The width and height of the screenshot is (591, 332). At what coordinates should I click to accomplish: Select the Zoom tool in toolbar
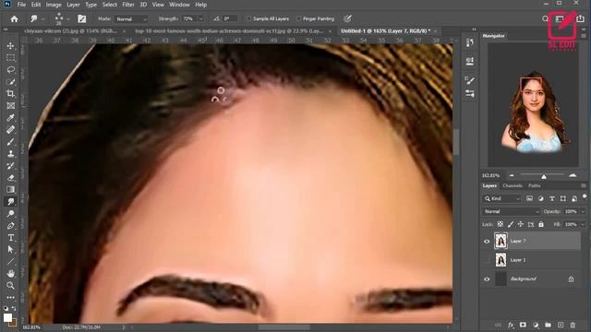pyautogui.click(x=10, y=286)
